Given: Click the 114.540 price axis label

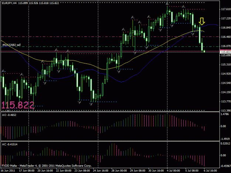Looking at the screenshot, I should (x=226, y=83).
